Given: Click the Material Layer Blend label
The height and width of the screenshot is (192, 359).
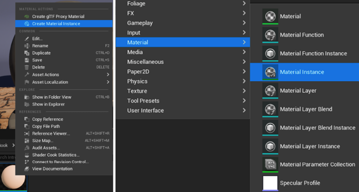Looking at the screenshot, I should click(x=306, y=109).
